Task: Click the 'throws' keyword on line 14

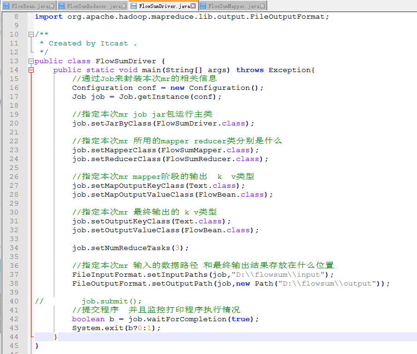Action: tap(250, 70)
